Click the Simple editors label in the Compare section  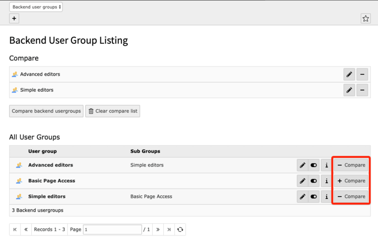tap(37, 90)
